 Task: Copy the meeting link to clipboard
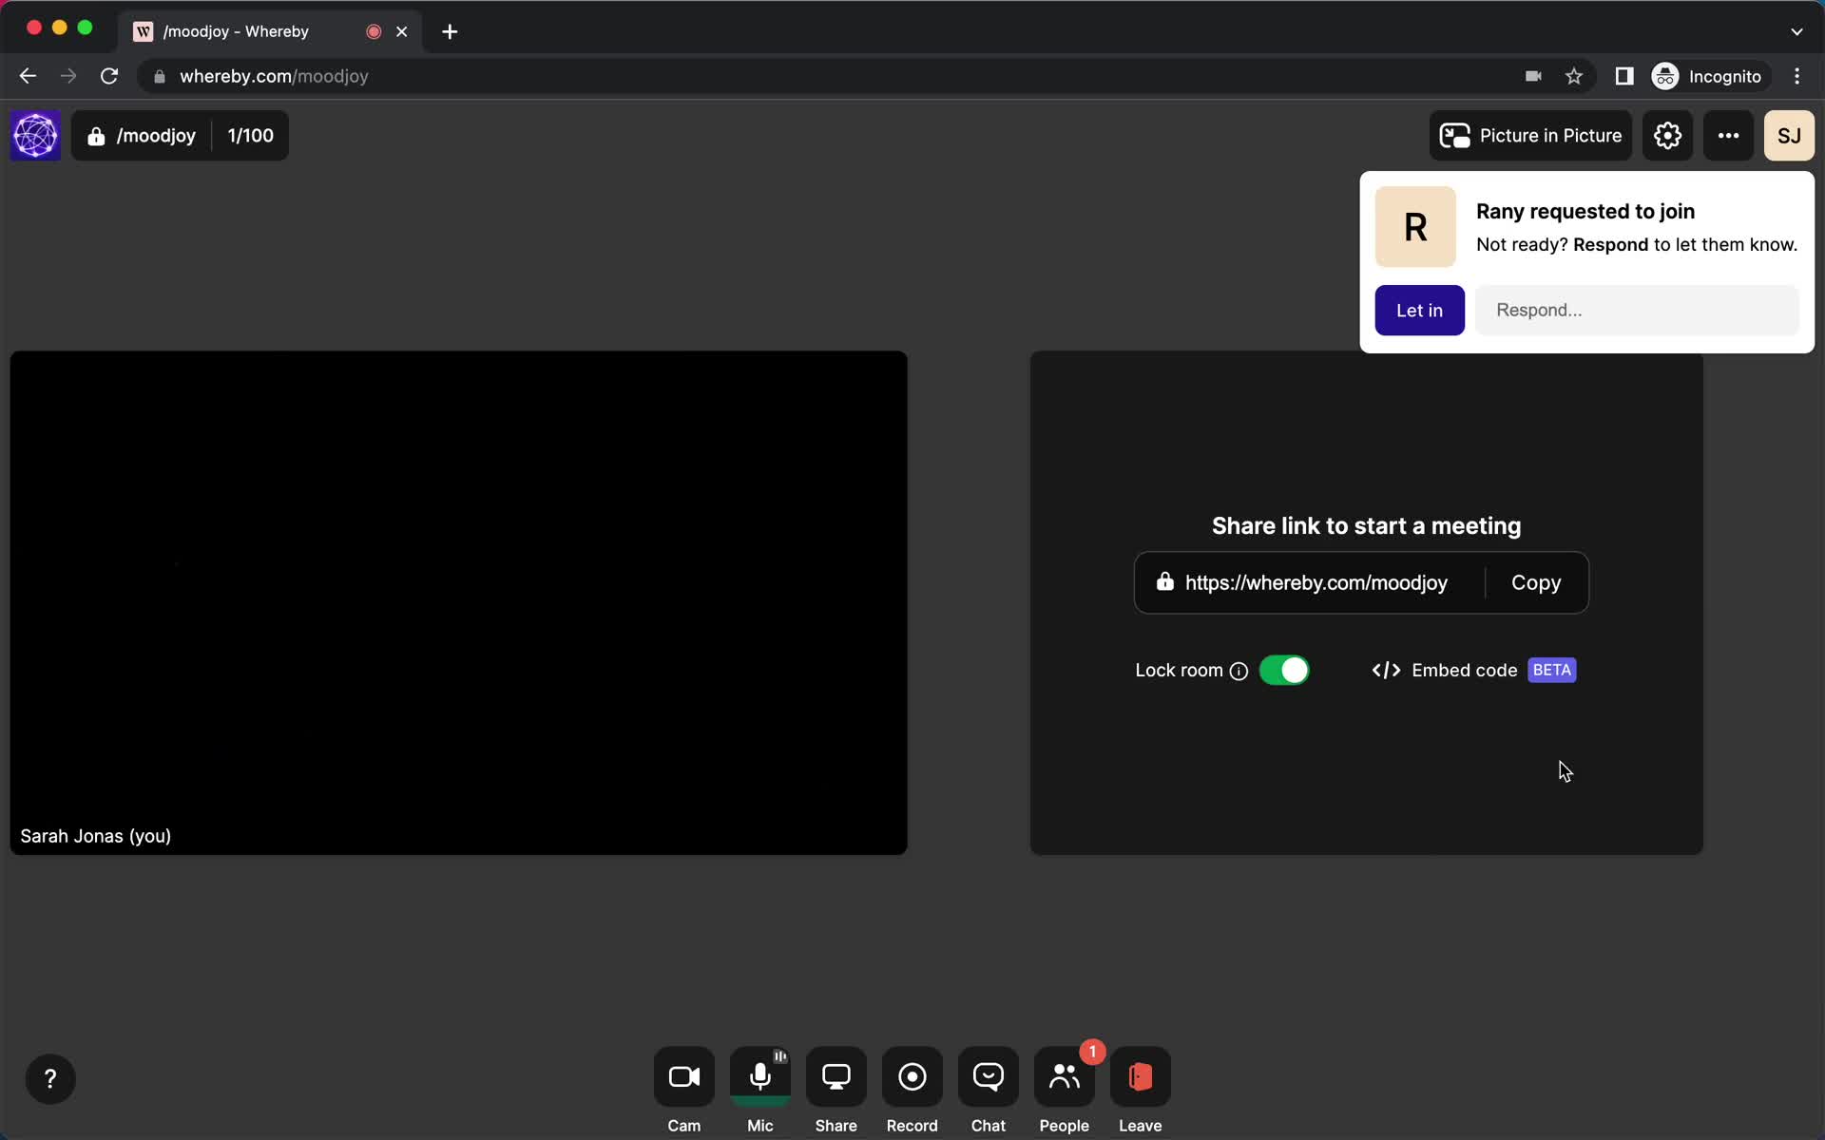pos(1536,583)
